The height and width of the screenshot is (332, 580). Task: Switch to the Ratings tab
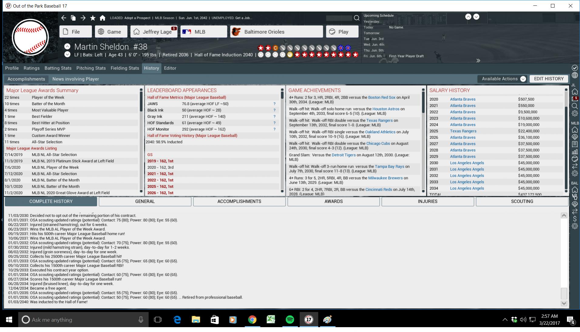(32, 68)
